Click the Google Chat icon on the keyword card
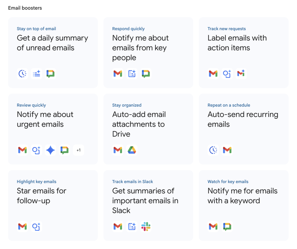 click(x=227, y=226)
